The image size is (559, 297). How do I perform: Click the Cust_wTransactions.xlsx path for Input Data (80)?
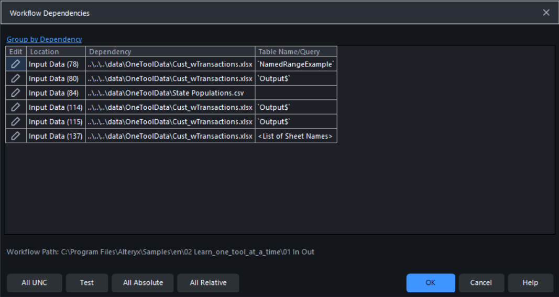170,78
